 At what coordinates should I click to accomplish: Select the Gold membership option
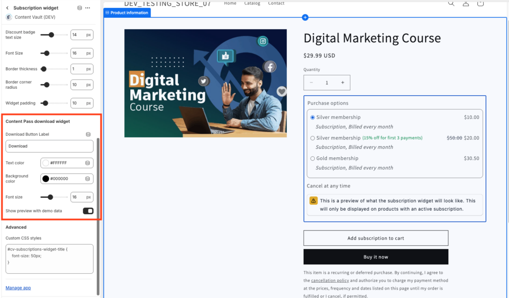[313, 159]
